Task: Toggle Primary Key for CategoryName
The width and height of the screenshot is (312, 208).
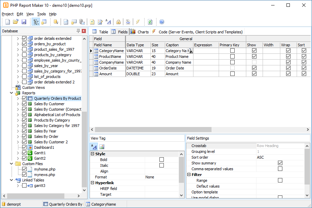Action: [x=232, y=51]
